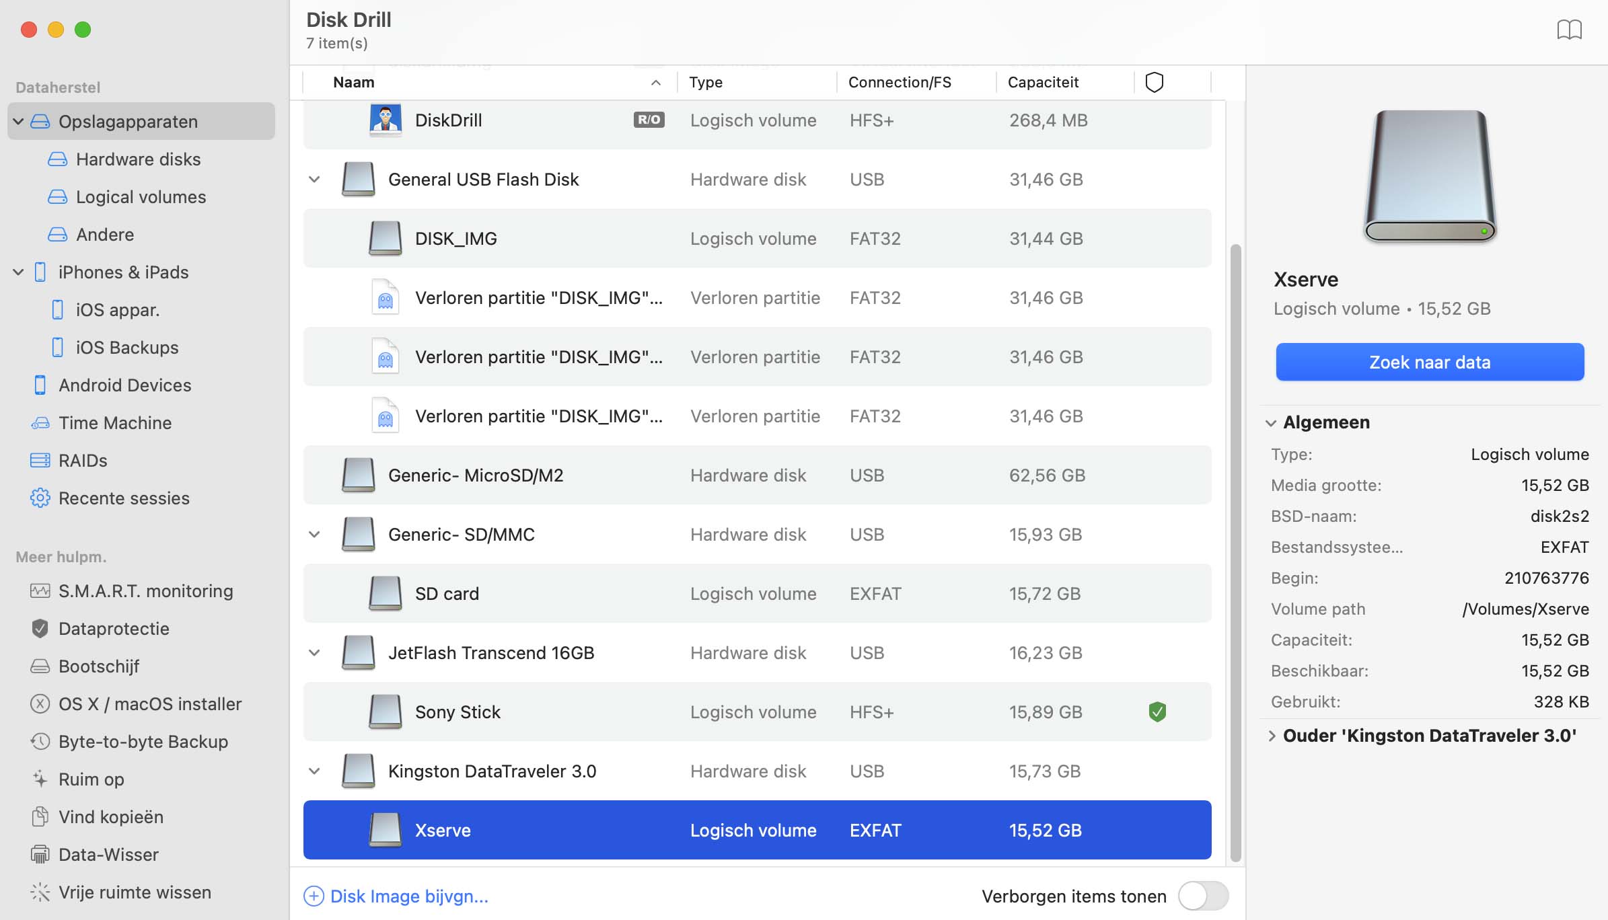Click the S.M.A.R.T. monitoring graph icon
The height and width of the screenshot is (920, 1608).
(x=40, y=591)
